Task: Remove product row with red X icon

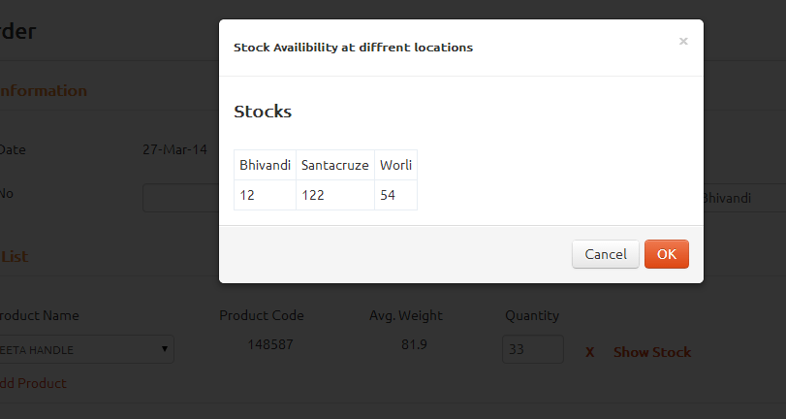Action: coord(589,352)
